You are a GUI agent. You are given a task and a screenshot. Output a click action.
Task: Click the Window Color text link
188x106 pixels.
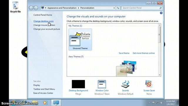pos(102,90)
